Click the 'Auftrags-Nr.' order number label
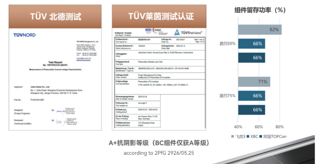318x164 pixels. click(167, 39)
